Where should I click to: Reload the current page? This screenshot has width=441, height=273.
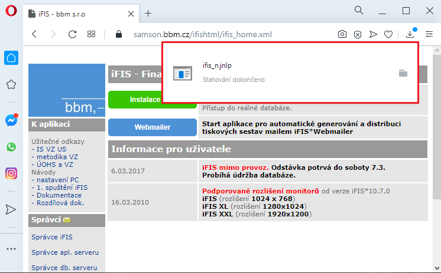pos(72,34)
